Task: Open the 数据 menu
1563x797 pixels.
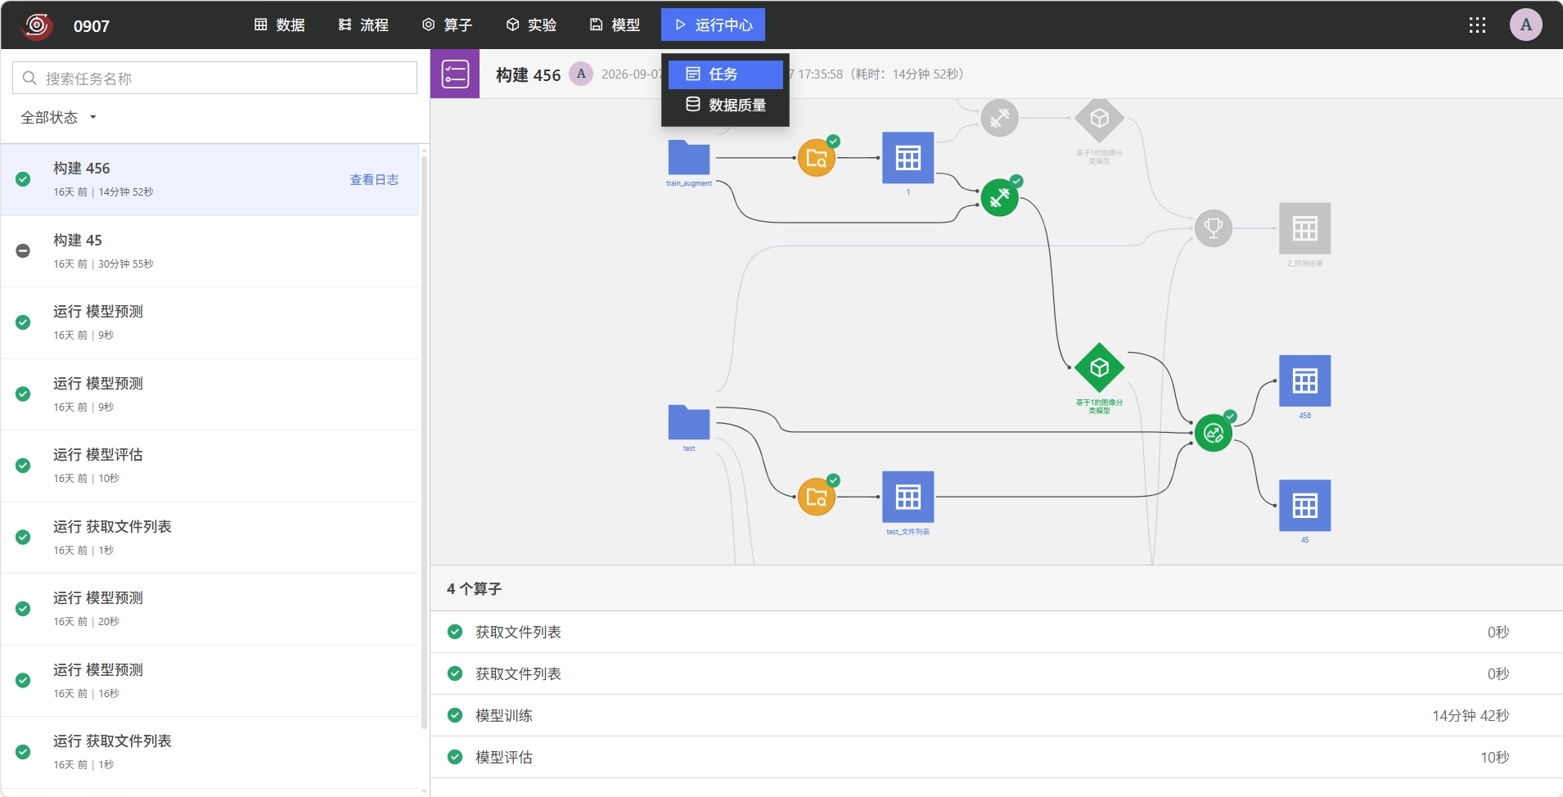Action: 280,25
